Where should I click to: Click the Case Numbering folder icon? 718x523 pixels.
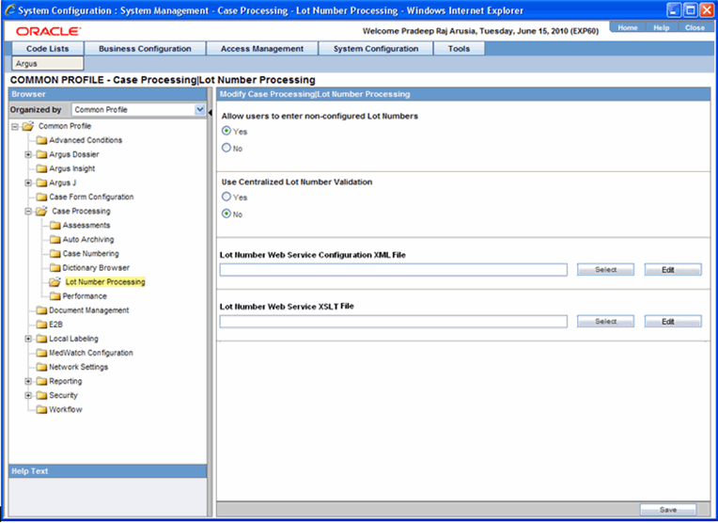55,254
